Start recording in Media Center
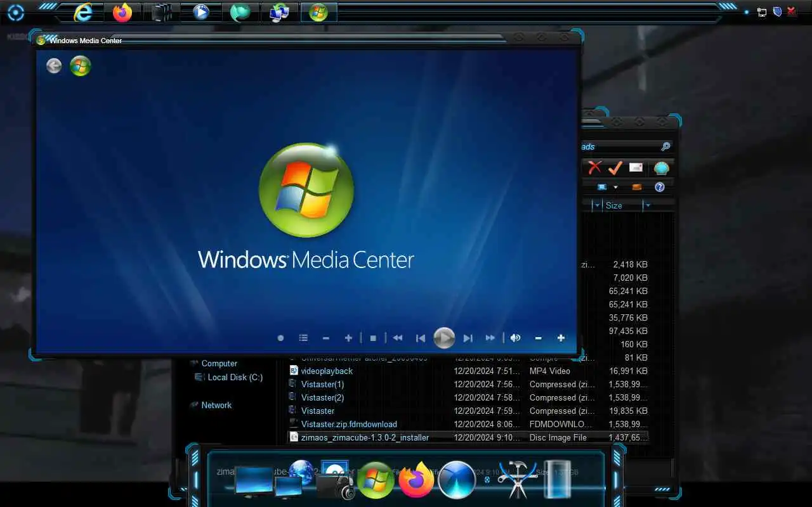Viewport: 812px width, 507px height. click(x=280, y=338)
